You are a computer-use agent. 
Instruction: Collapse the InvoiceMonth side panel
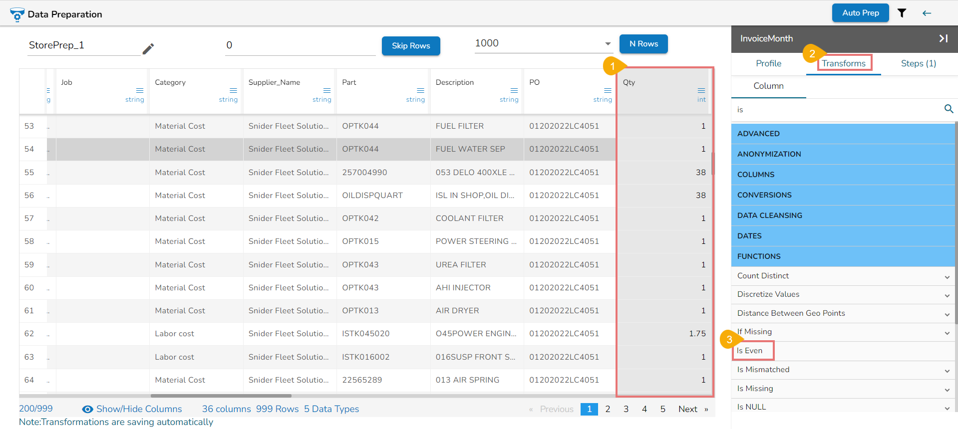tap(943, 38)
